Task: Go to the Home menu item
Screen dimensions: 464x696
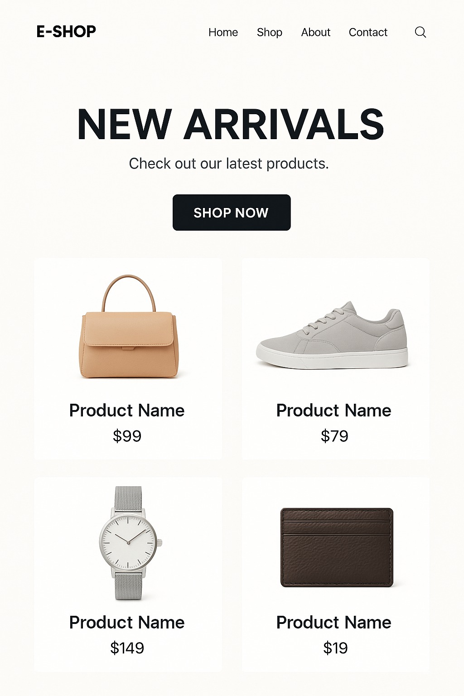Action: 223,33
